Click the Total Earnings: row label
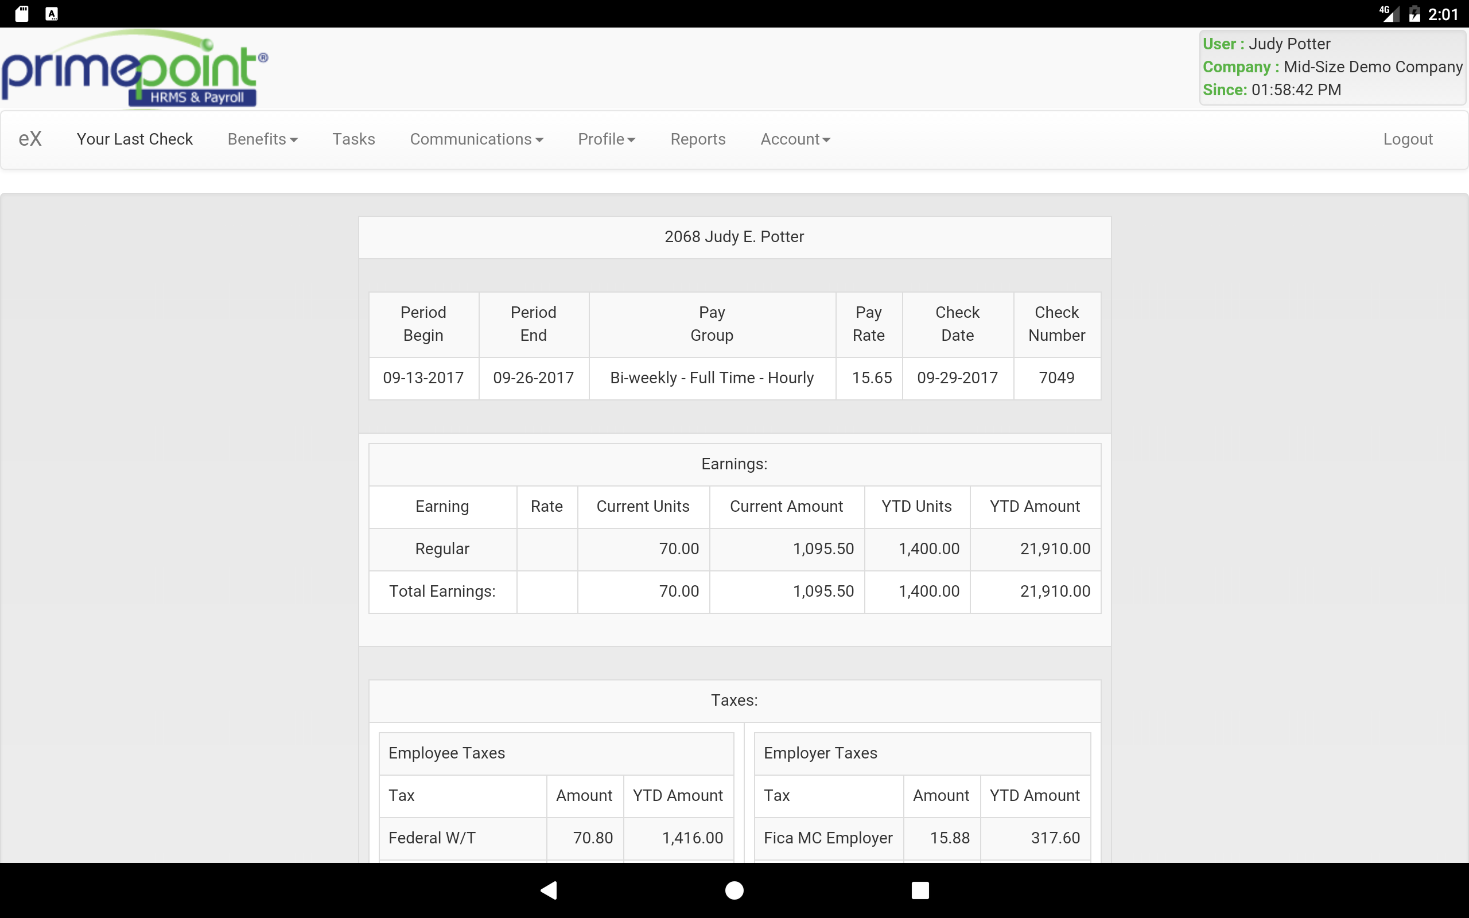The width and height of the screenshot is (1469, 918). pos(442,592)
